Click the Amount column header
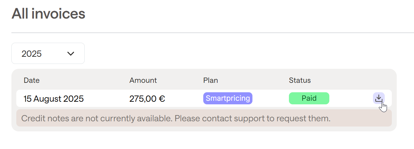The height and width of the screenshot is (149, 414). tap(143, 80)
